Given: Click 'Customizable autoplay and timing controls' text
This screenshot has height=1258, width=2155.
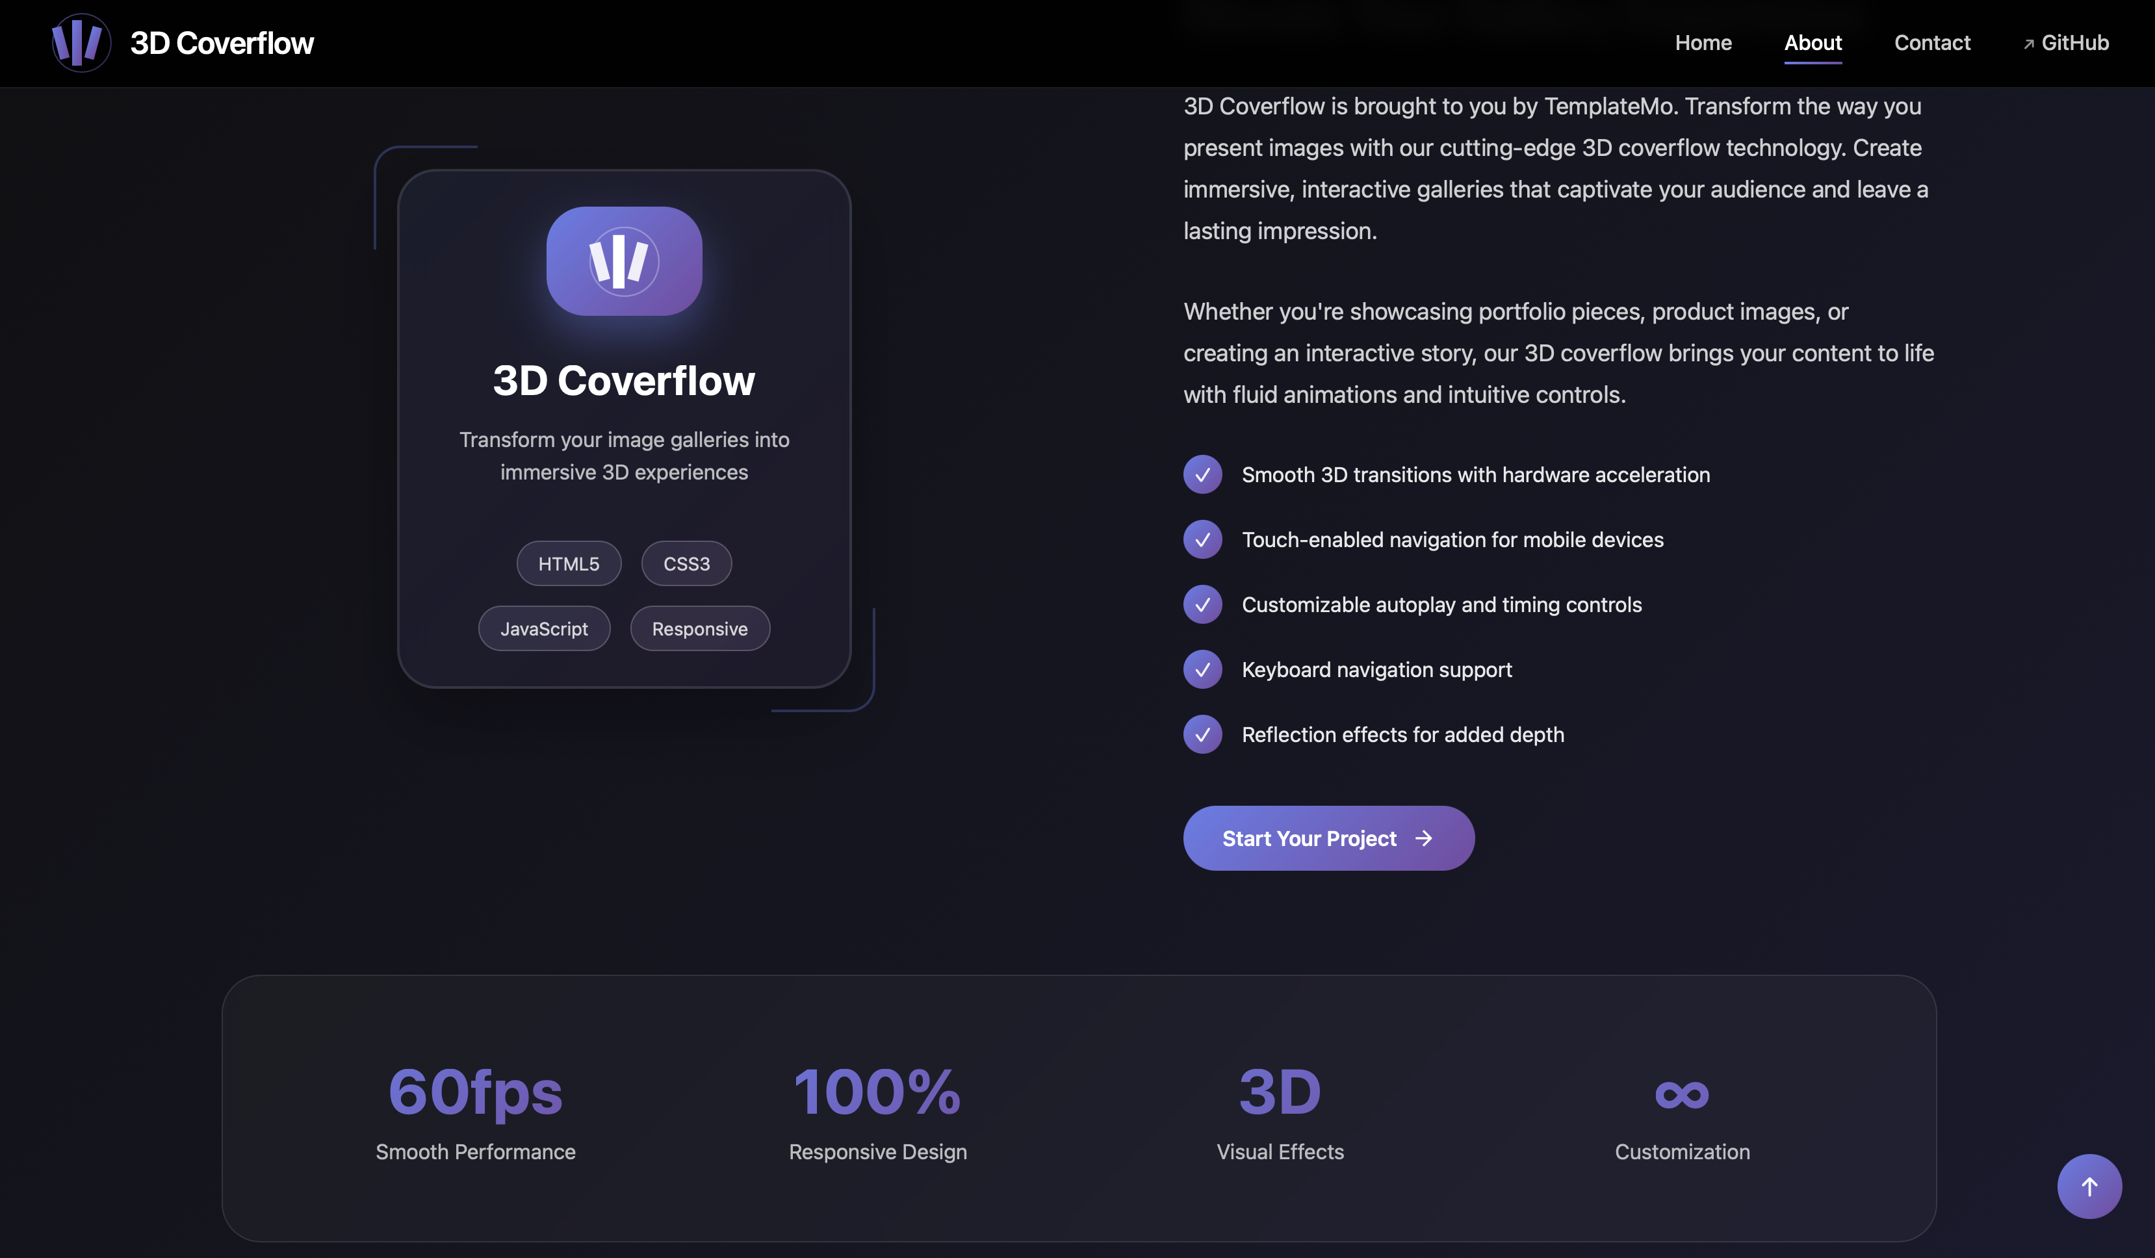Looking at the screenshot, I should coord(1442,604).
